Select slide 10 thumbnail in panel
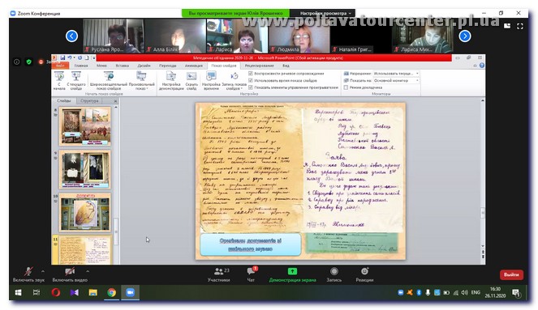This screenshot has height=310, width=538. click(x=84, y=213)
